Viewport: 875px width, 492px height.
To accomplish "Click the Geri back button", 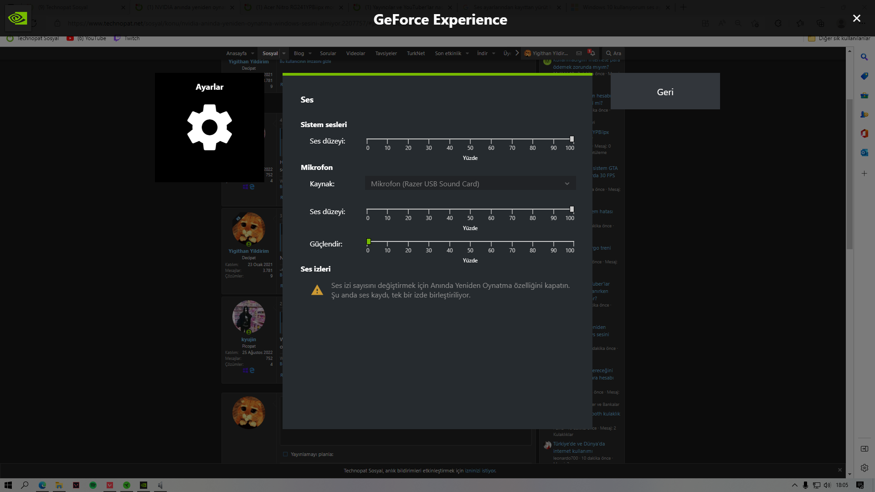I will 665,92.
